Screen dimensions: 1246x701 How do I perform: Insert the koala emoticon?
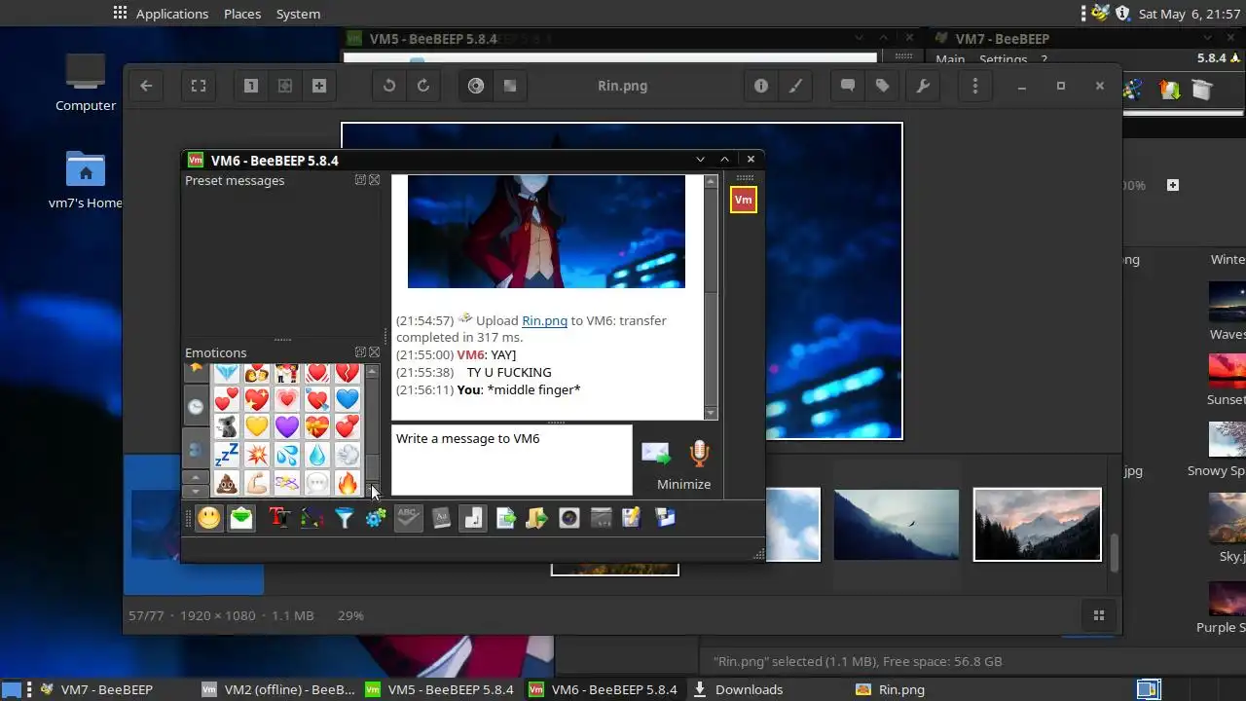coord(227,426)
